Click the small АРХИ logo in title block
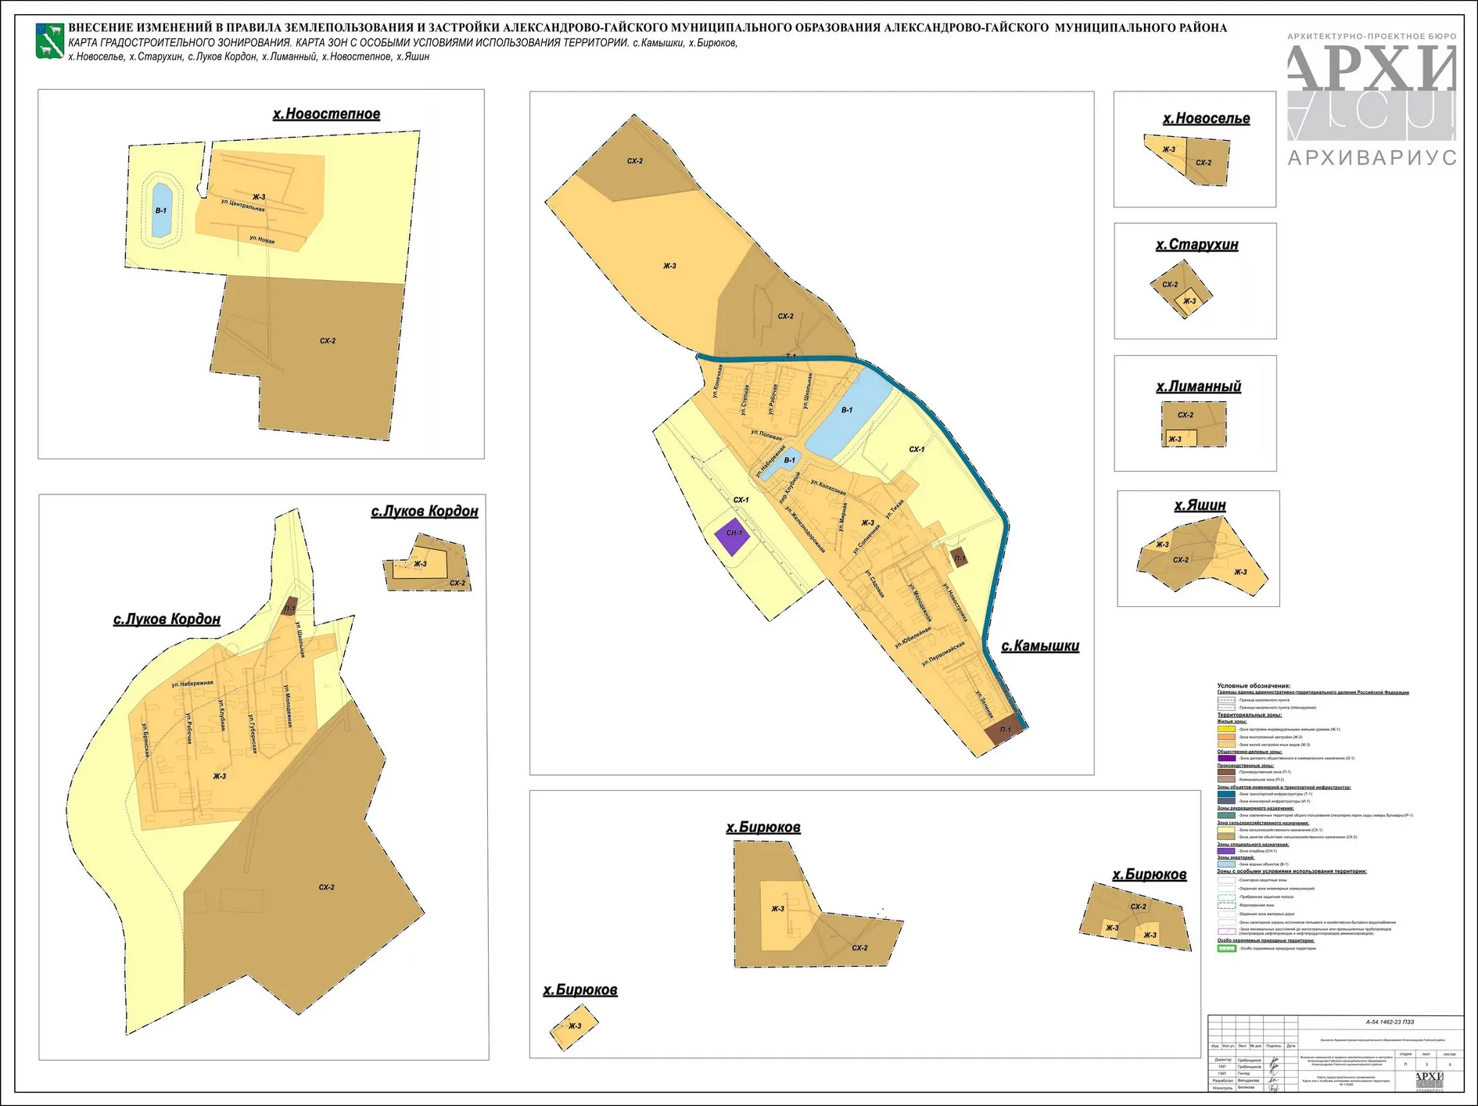Viewport: 1478px width, 1106px height. click(x=1429, y=1080)
